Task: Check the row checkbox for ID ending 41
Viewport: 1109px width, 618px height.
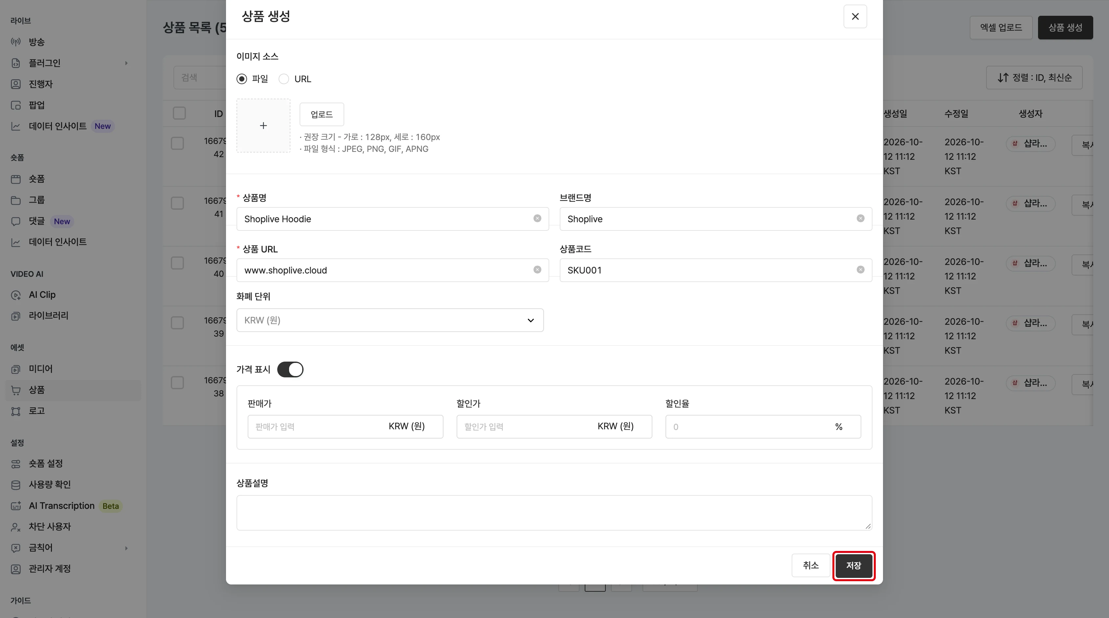Action: [177, 203]
